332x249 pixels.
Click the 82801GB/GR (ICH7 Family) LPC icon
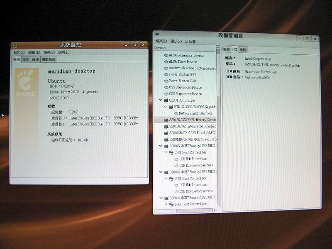tap(166, 133)
